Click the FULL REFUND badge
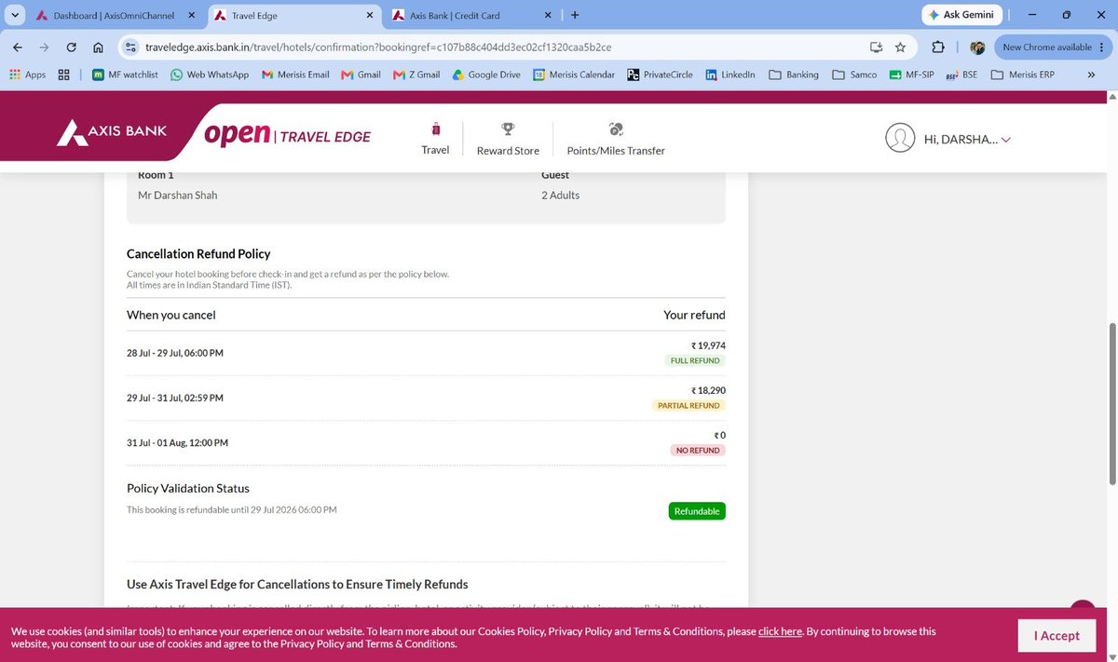 694,360
